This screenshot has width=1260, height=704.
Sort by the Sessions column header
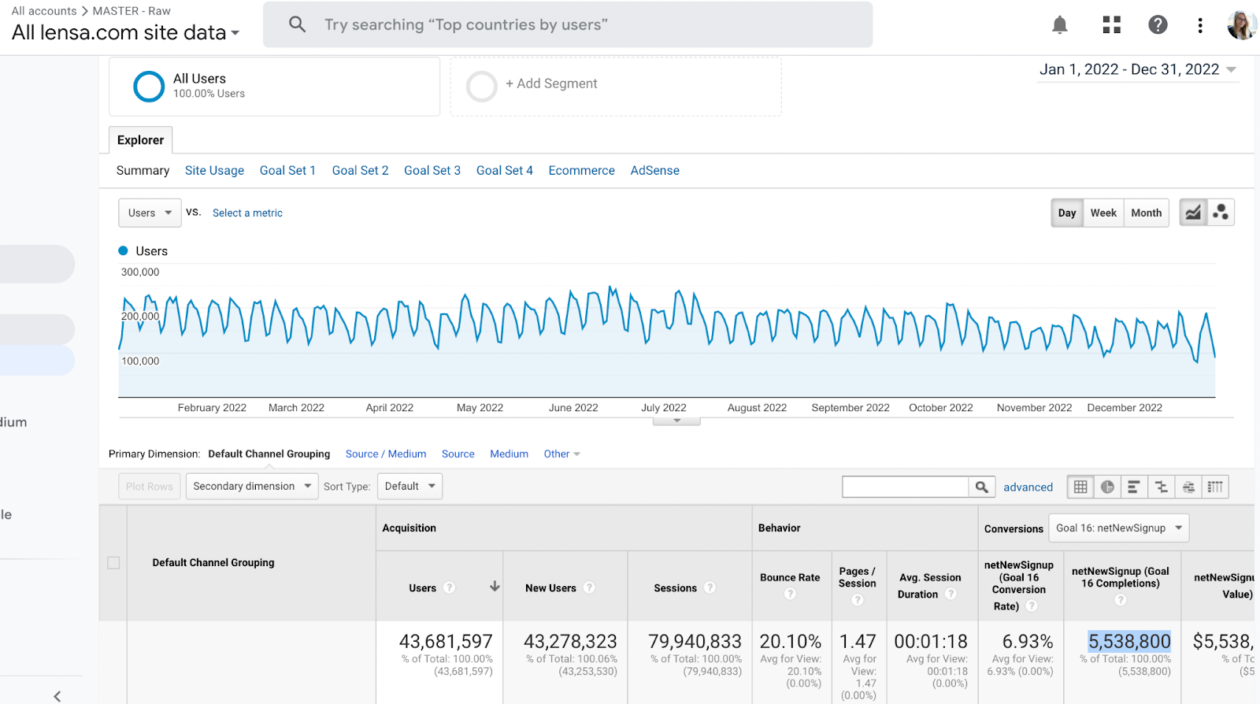(x=675, y=587)
